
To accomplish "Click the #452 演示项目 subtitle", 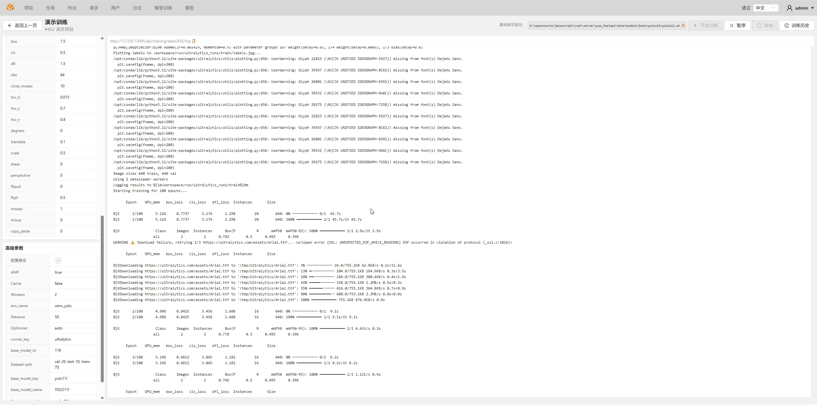I will pyautogui.click(x=59, y=29).
